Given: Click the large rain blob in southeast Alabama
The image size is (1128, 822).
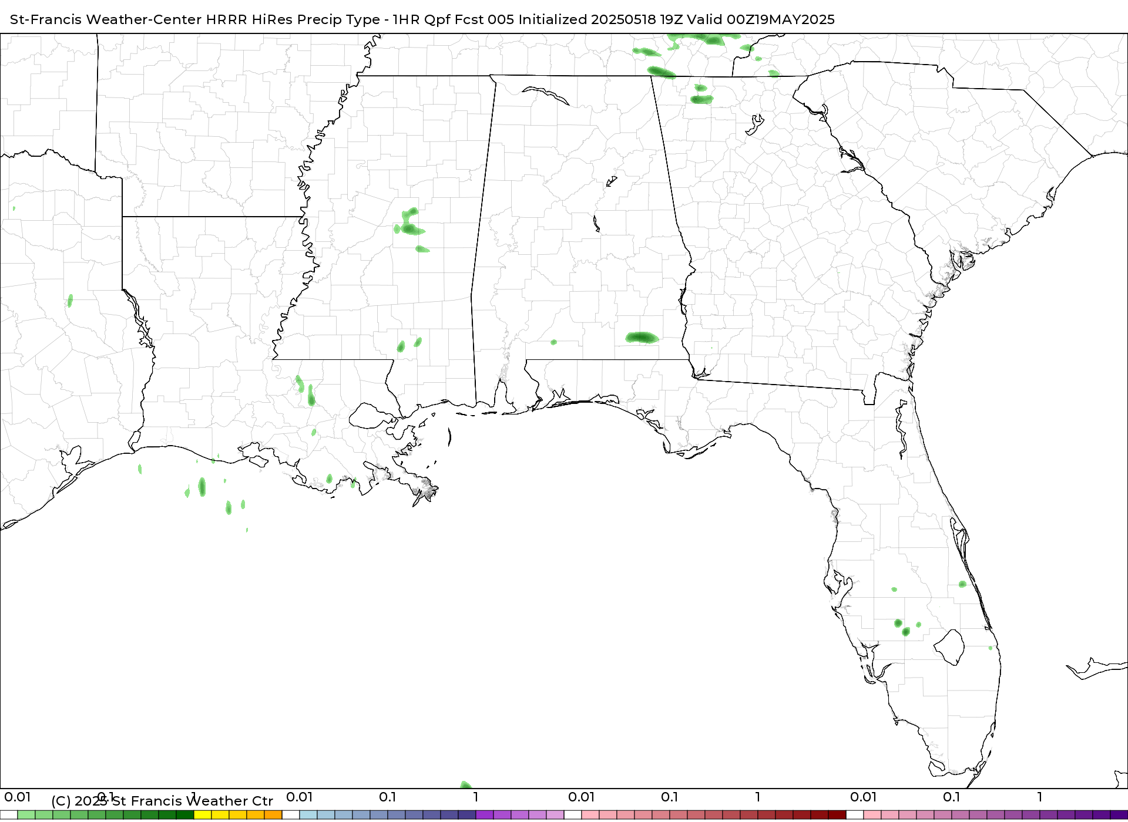Looking at the screenshot, I should coord(642,338).
